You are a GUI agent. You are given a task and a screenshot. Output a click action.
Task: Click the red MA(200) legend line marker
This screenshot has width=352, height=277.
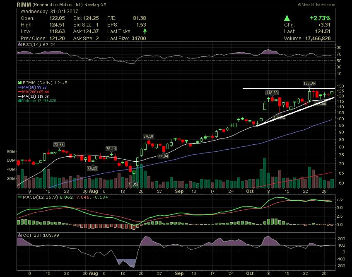20,92
